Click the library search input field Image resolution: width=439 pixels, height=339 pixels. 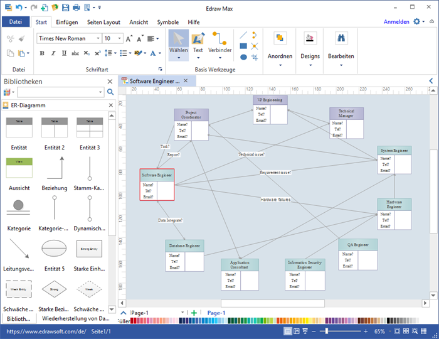tap(58, 92)
